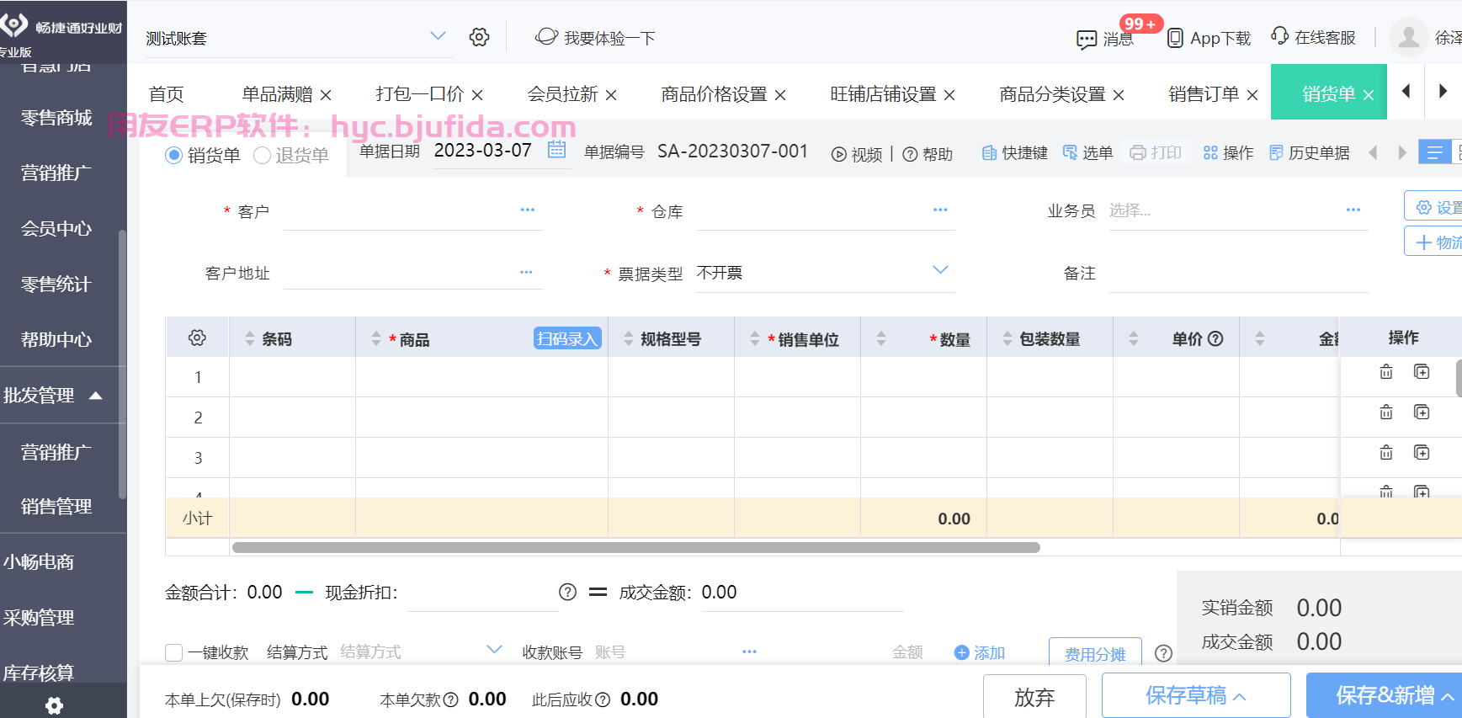Switch to the 打包一口价 tab

click(419, 94)
